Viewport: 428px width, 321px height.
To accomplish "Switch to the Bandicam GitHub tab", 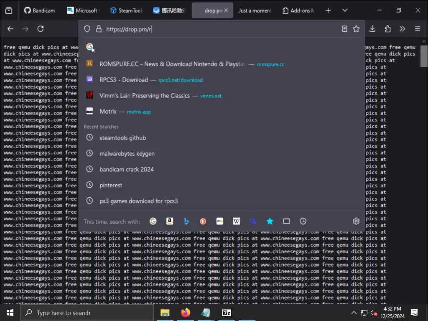I will (40, 10).
